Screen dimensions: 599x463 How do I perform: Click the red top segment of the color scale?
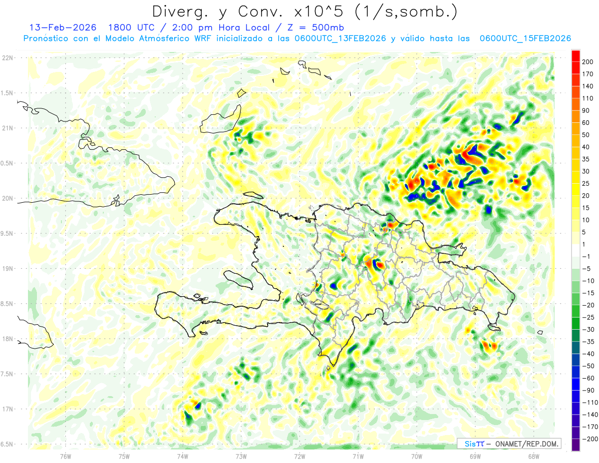coord(576,56)
